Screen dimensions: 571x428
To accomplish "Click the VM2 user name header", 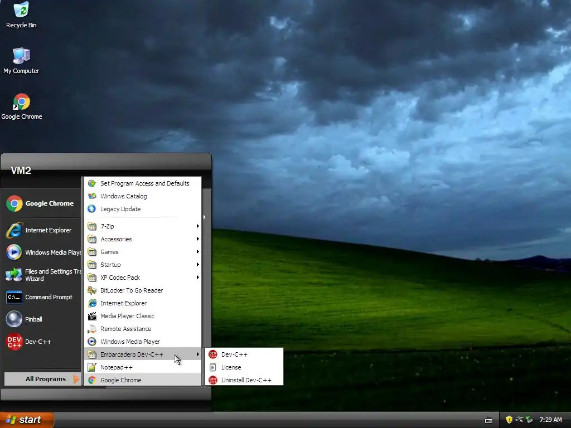I will coord(21,171).
